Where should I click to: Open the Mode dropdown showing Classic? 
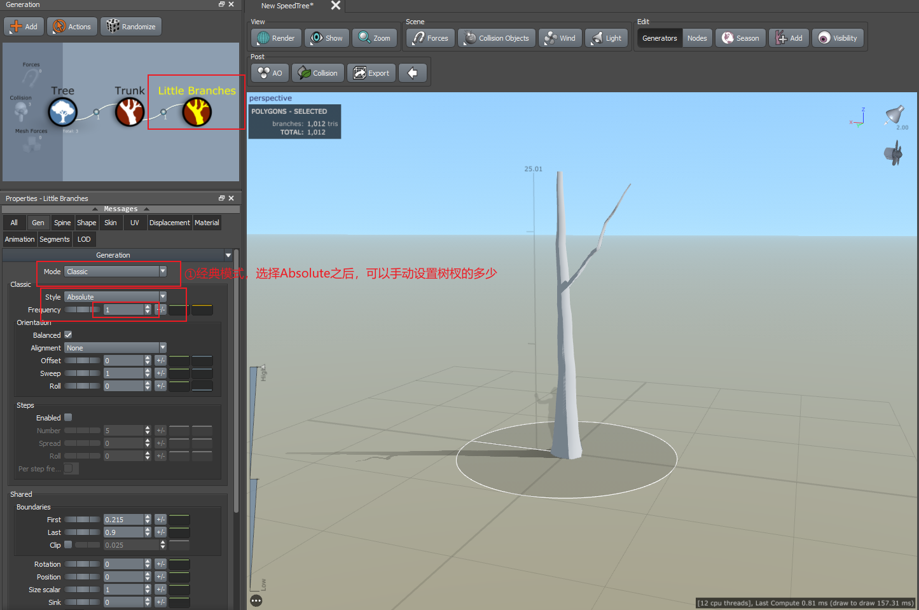pyautogui.click(x=115, y=271)
